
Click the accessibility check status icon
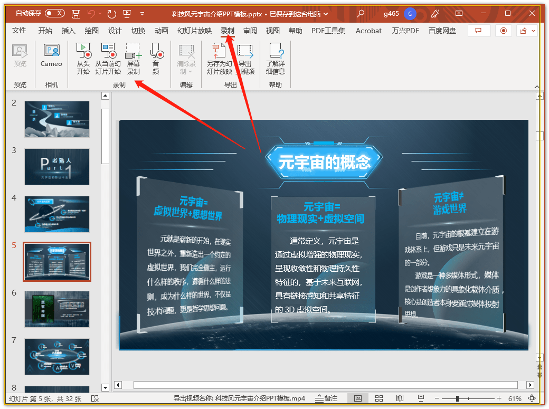pos(95,398)
